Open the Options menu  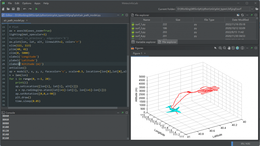coord(27,3)
